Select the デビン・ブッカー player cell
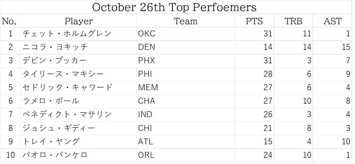The width and height of the screenshot is (355, 164). coord(55,61)
